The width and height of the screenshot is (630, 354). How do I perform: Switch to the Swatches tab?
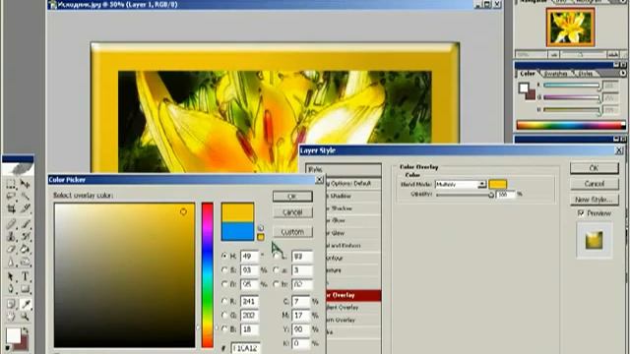(x=555, y=74)
